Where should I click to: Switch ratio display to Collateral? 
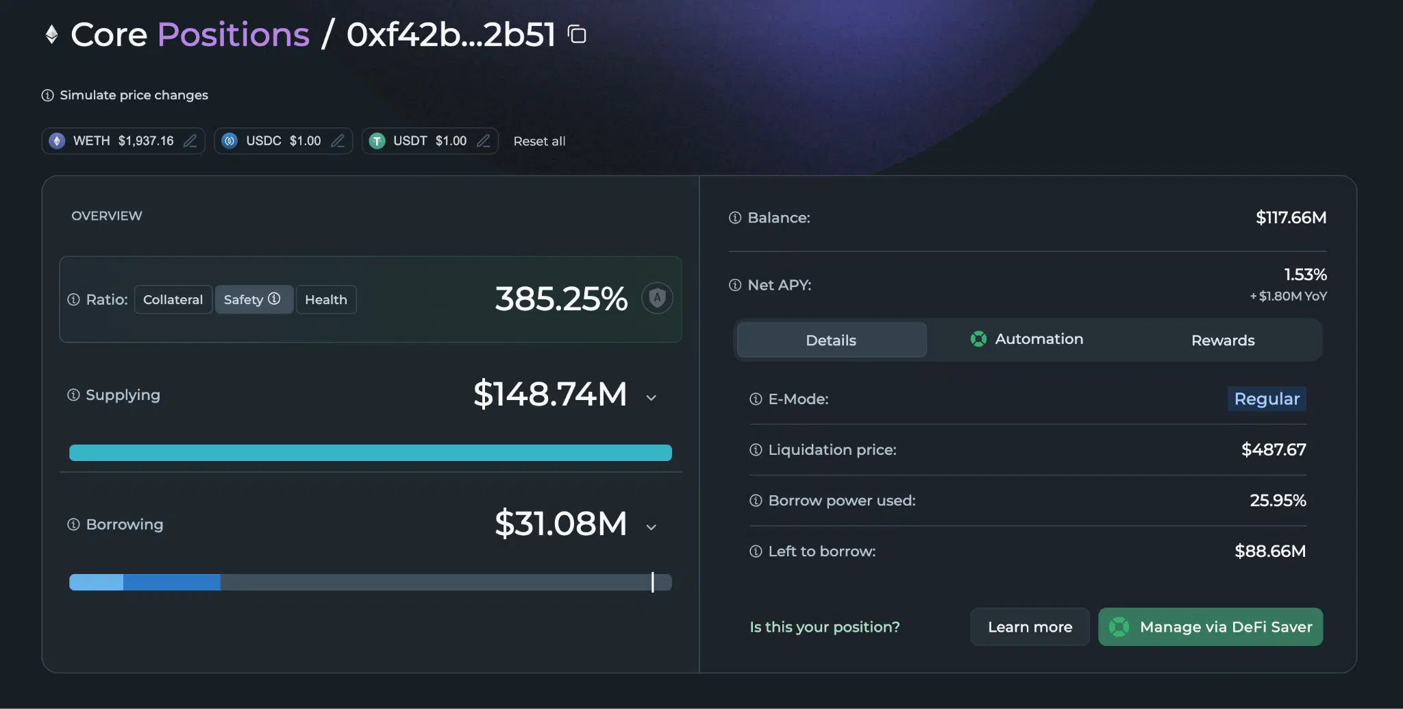tap(173, 299)
